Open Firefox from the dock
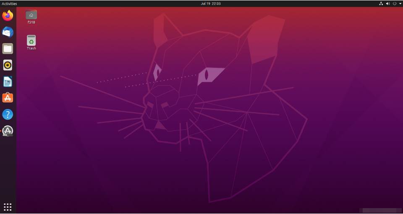This screenshot has width=403, height=214. pyautogui.click(x=8, y=16)
